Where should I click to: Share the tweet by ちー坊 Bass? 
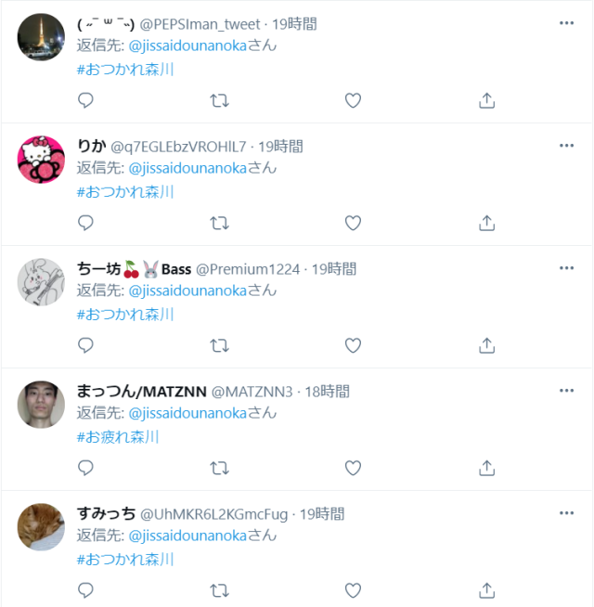coord(486,345)
